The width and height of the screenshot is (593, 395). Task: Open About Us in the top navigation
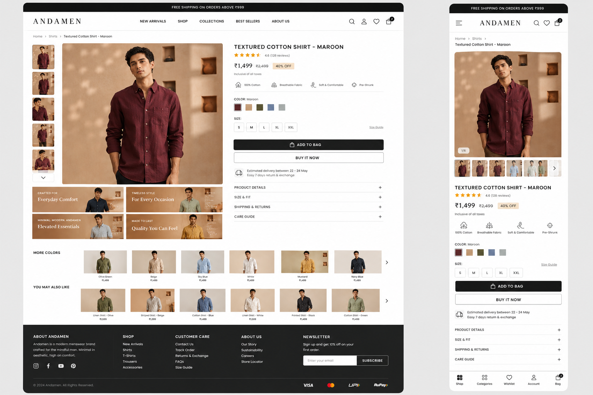point(281,22)
